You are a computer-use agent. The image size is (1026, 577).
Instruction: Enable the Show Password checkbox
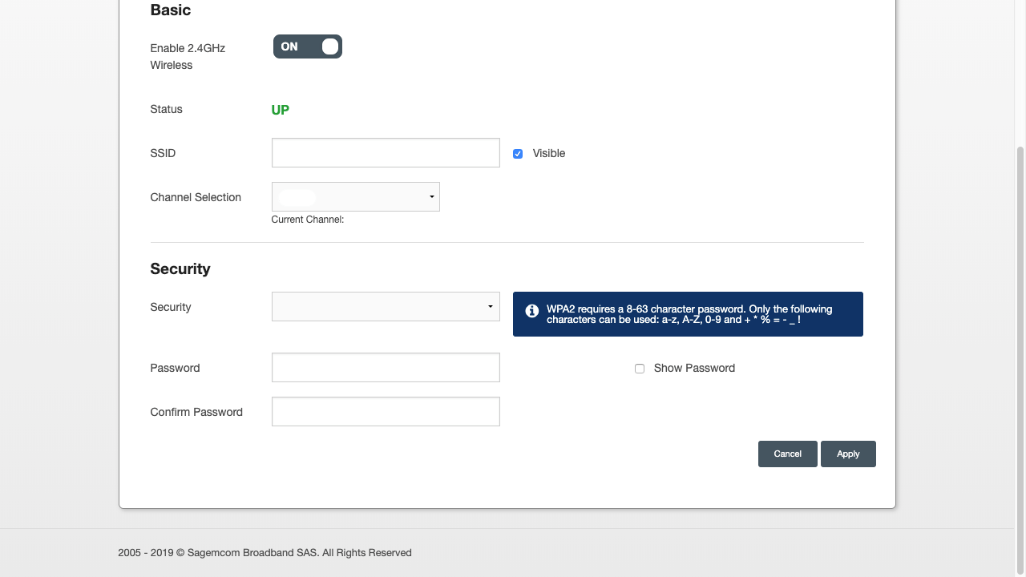(x=640, y=368)
